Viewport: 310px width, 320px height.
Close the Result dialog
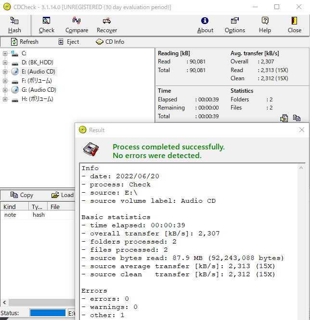[302, 130]
